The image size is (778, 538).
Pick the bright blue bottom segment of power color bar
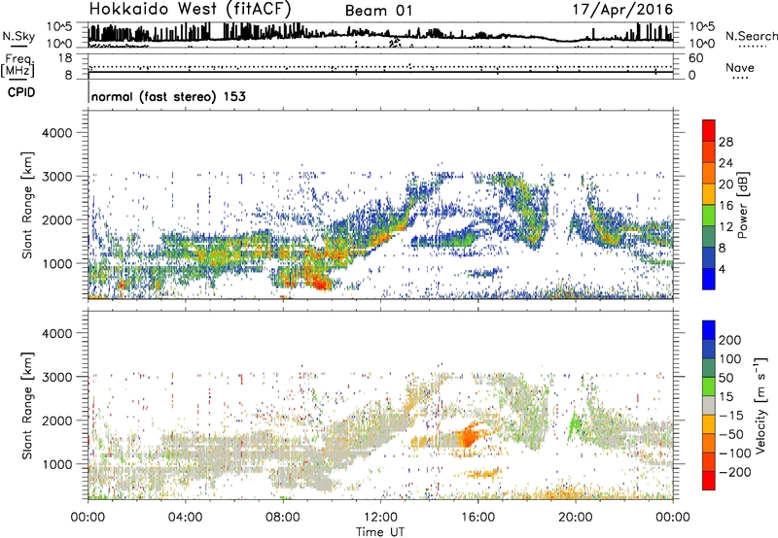[x=709, y=279]
